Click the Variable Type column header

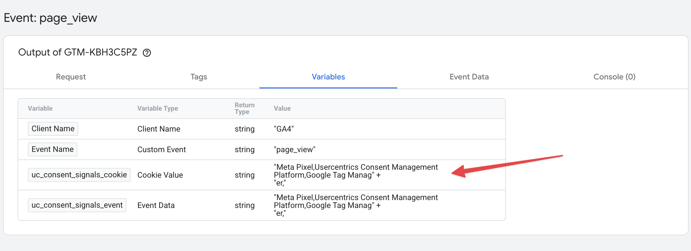[x=158, y=108]
